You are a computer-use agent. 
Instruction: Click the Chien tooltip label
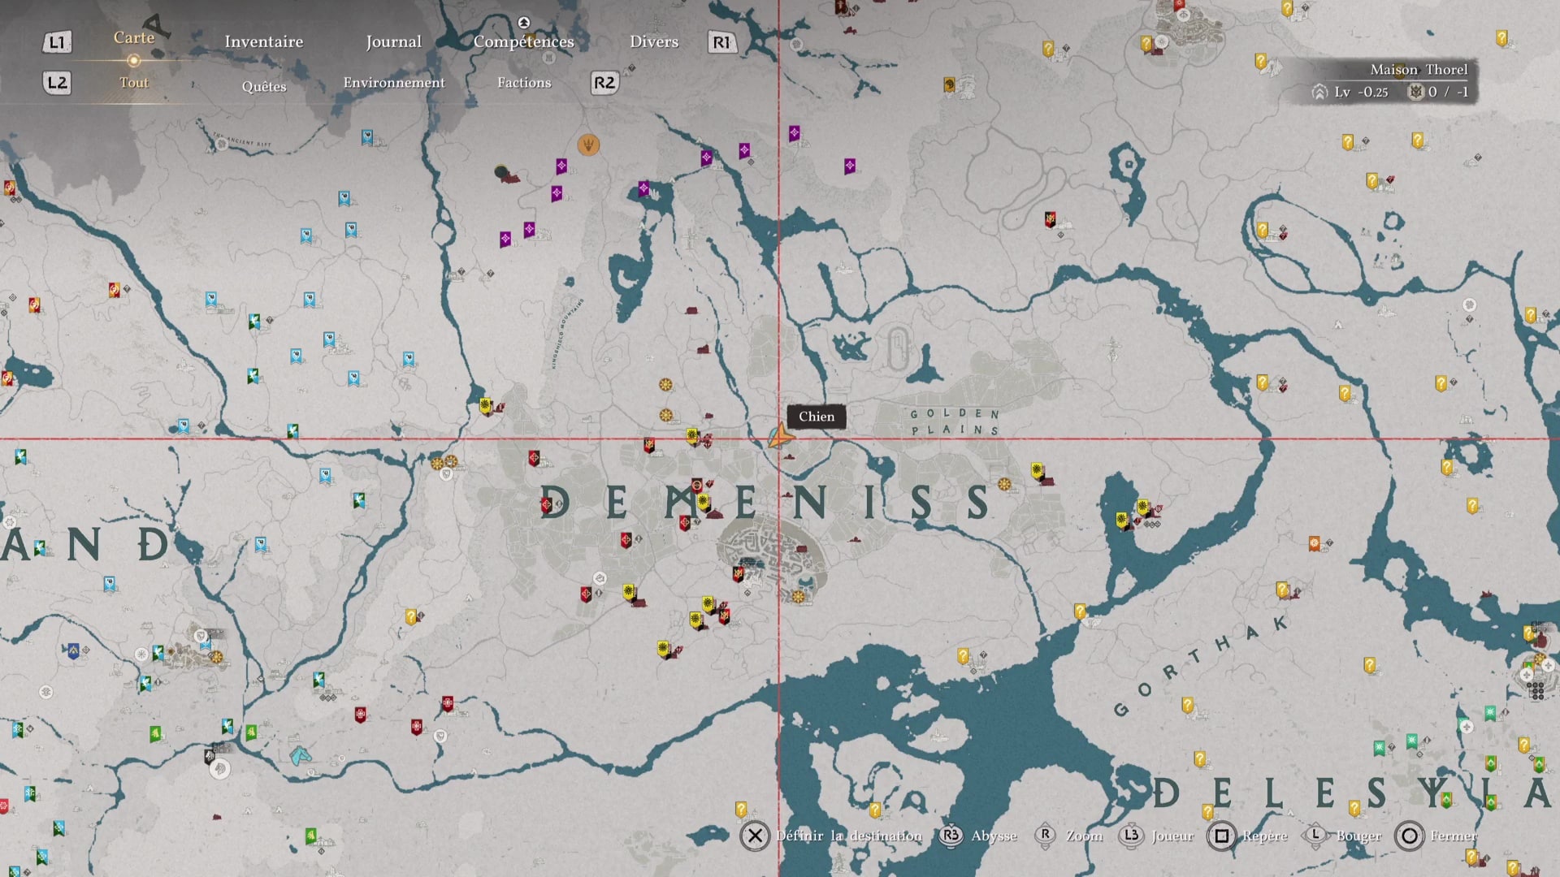(x=816, y=417)
